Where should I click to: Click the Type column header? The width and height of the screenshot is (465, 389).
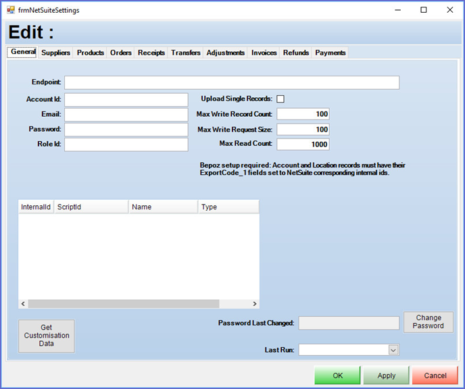[x=228, y=207]
